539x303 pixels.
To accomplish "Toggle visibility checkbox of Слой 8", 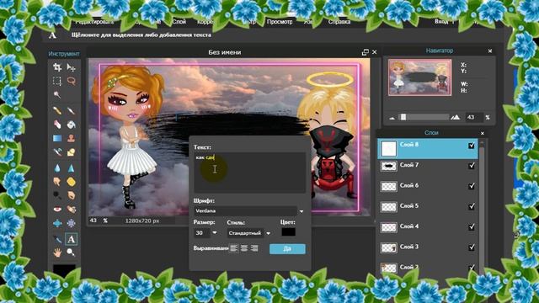I will (x=472, y=146).
